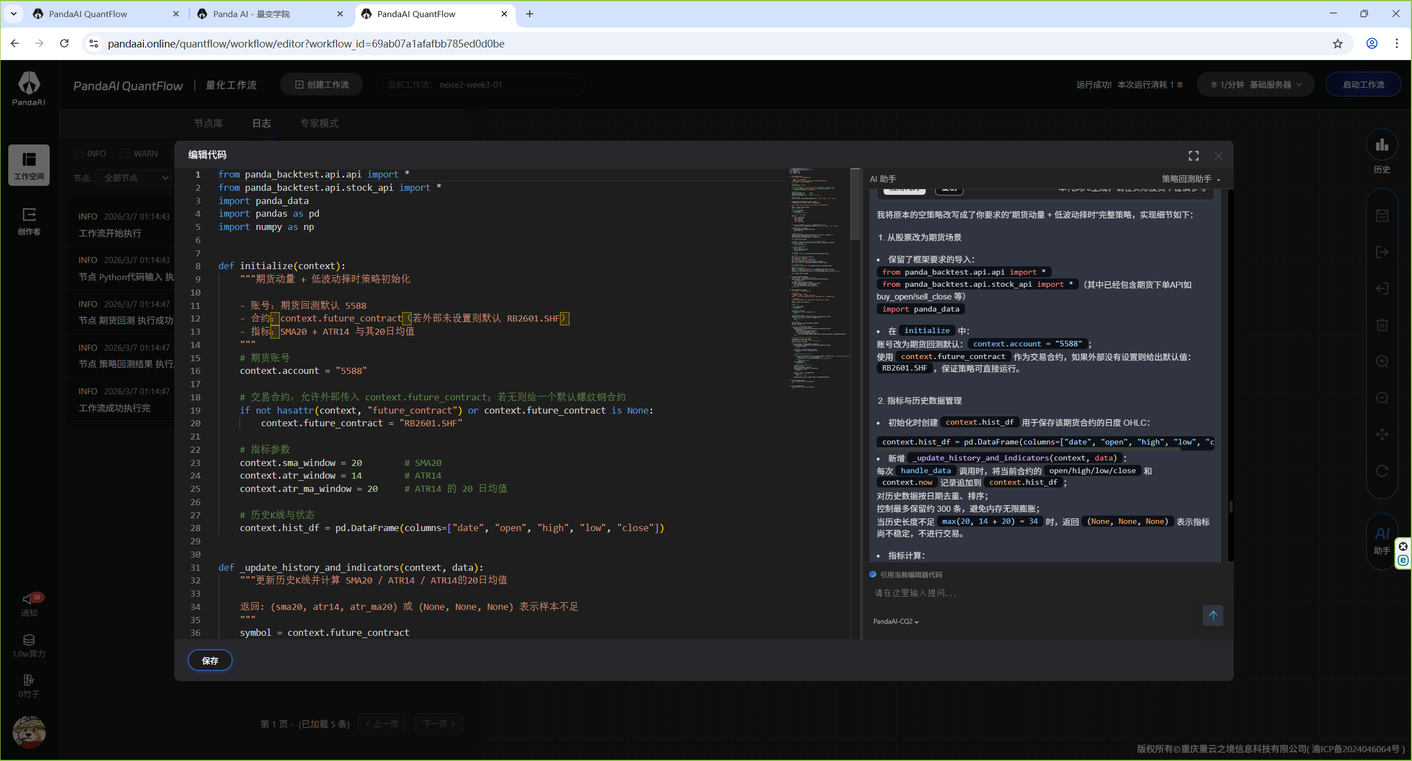Click the 量化工作流 header link
Image resolution: width=1412 pixels, height=761 pixels.
[x=231, y=85]
